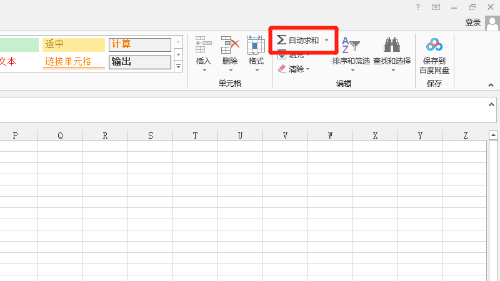The width and height of the screenshot is (500, 281).
Task: Select column U header
Action: pyautogui.click(x=241, y=136)
